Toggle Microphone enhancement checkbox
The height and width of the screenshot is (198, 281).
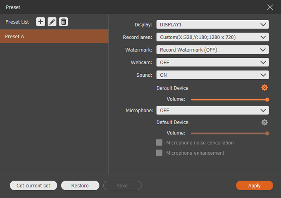[x=159, y=153]
